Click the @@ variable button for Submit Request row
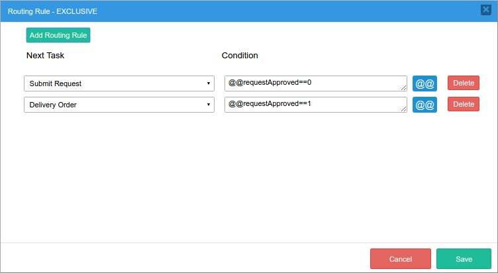 [x=424, y=83]
